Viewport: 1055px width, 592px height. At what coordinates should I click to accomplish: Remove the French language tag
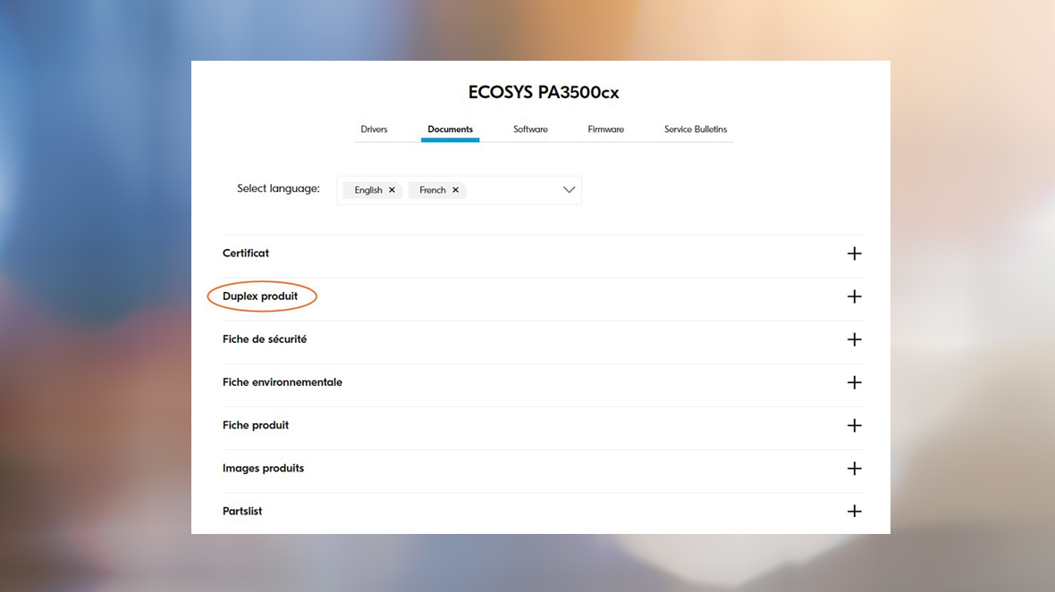[455, 190]
